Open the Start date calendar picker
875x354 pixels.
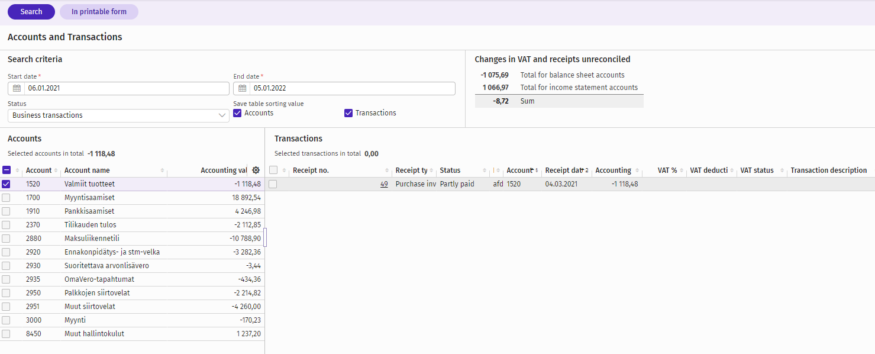click(17, 88)
